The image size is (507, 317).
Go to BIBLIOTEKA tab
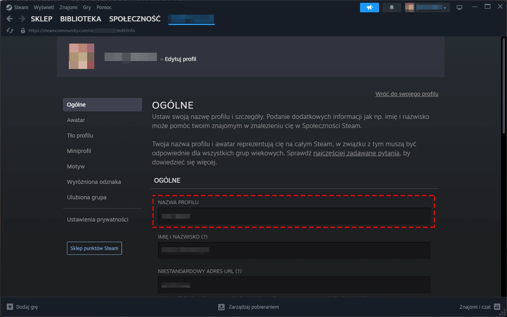[x=81, y=19]
